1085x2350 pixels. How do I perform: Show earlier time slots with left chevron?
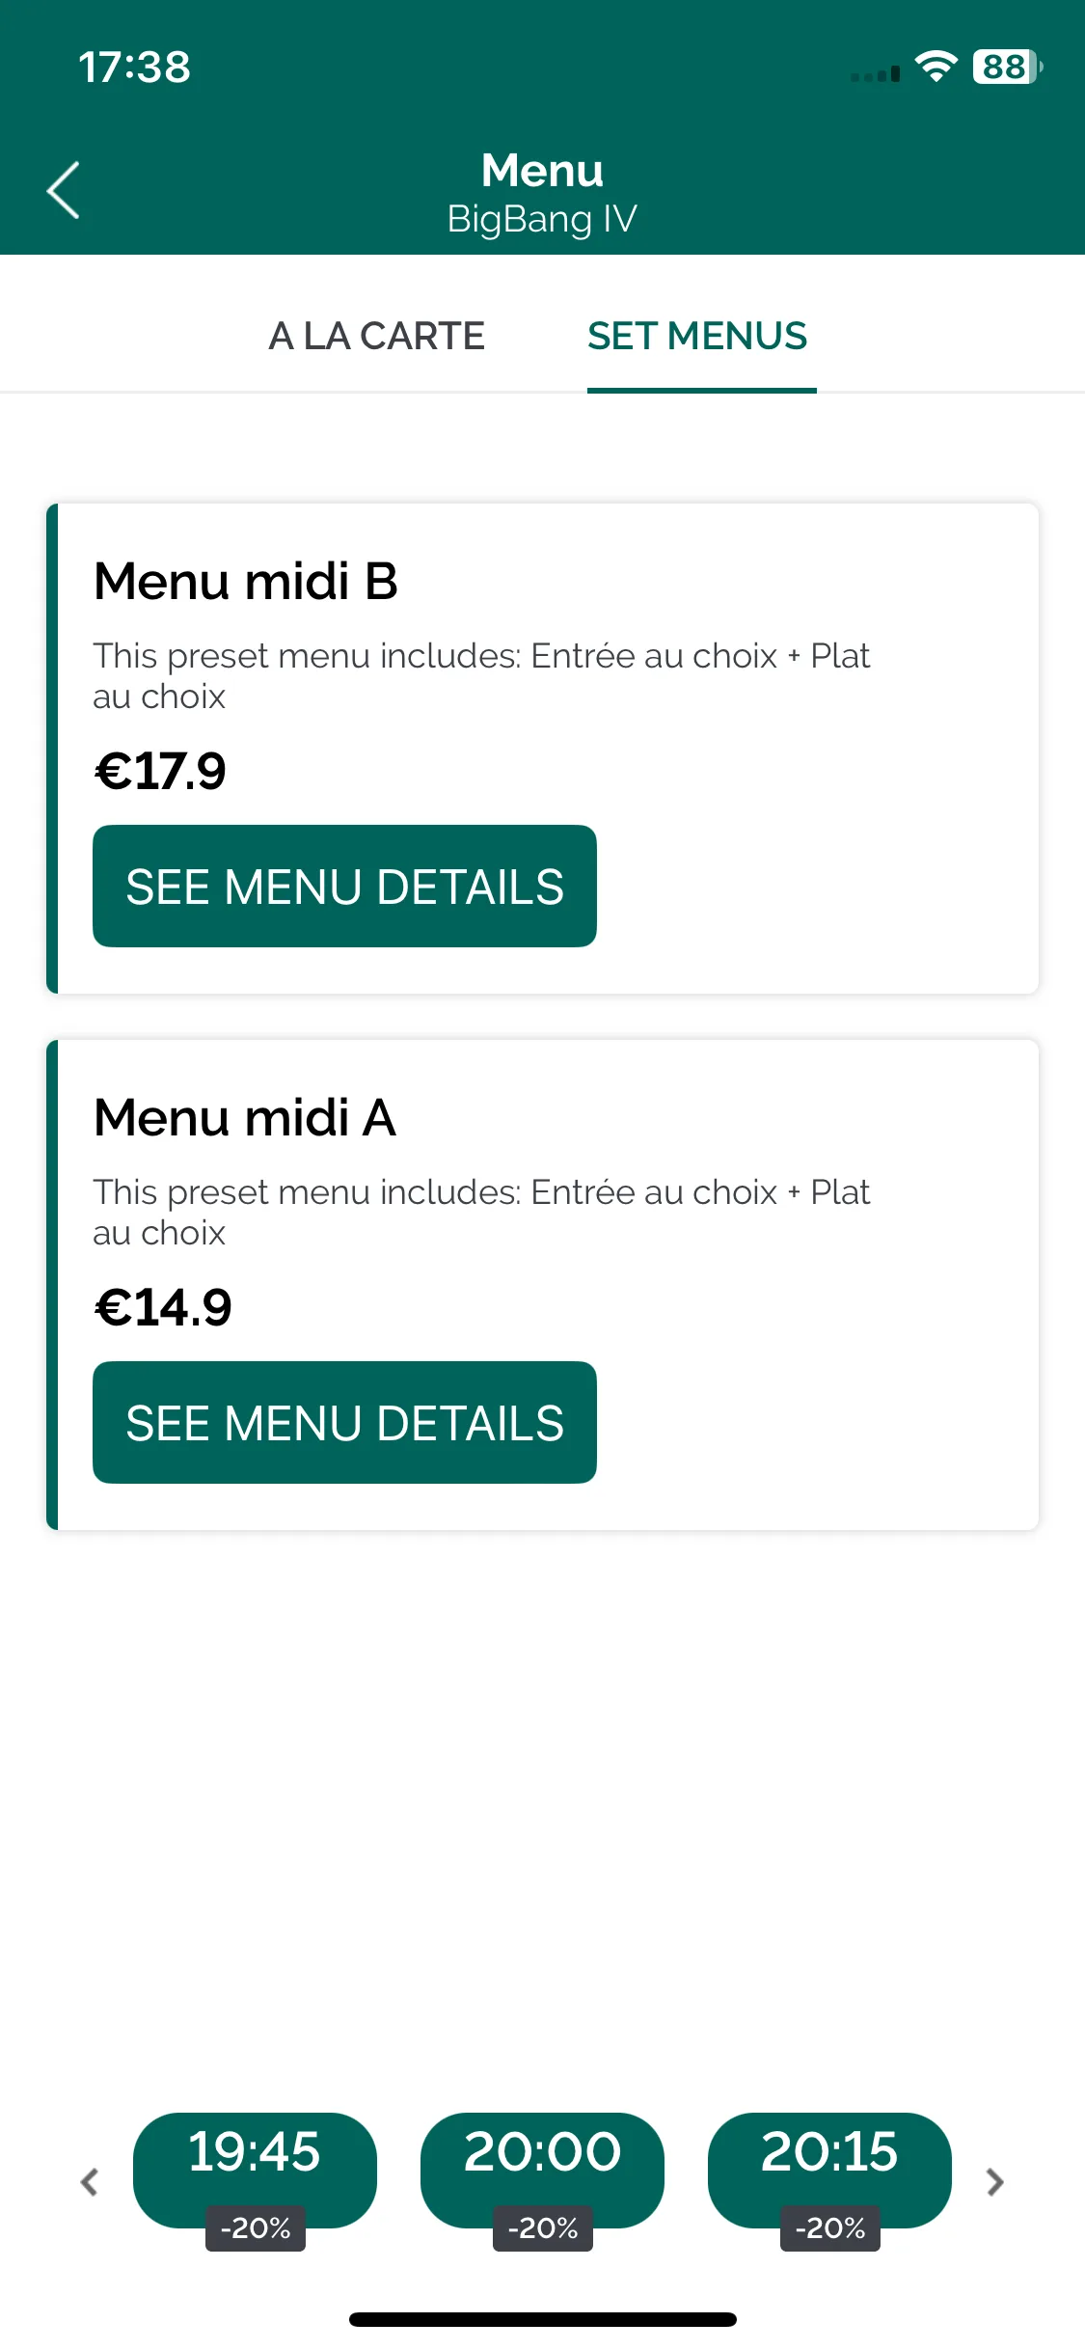(x=90, y=2182)
